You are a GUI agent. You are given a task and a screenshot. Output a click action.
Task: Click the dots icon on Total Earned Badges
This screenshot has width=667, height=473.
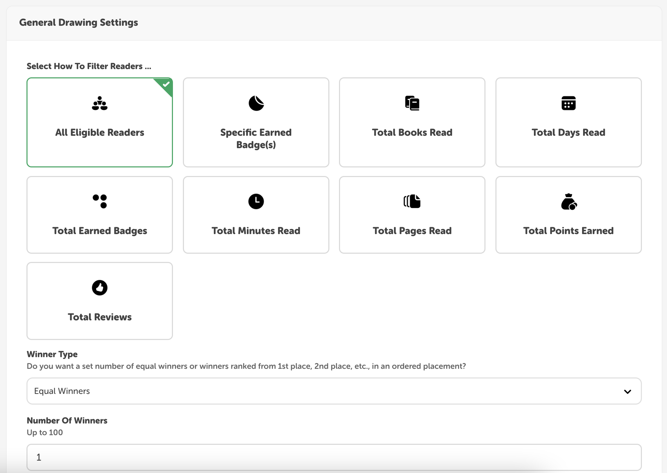[99, 201]
